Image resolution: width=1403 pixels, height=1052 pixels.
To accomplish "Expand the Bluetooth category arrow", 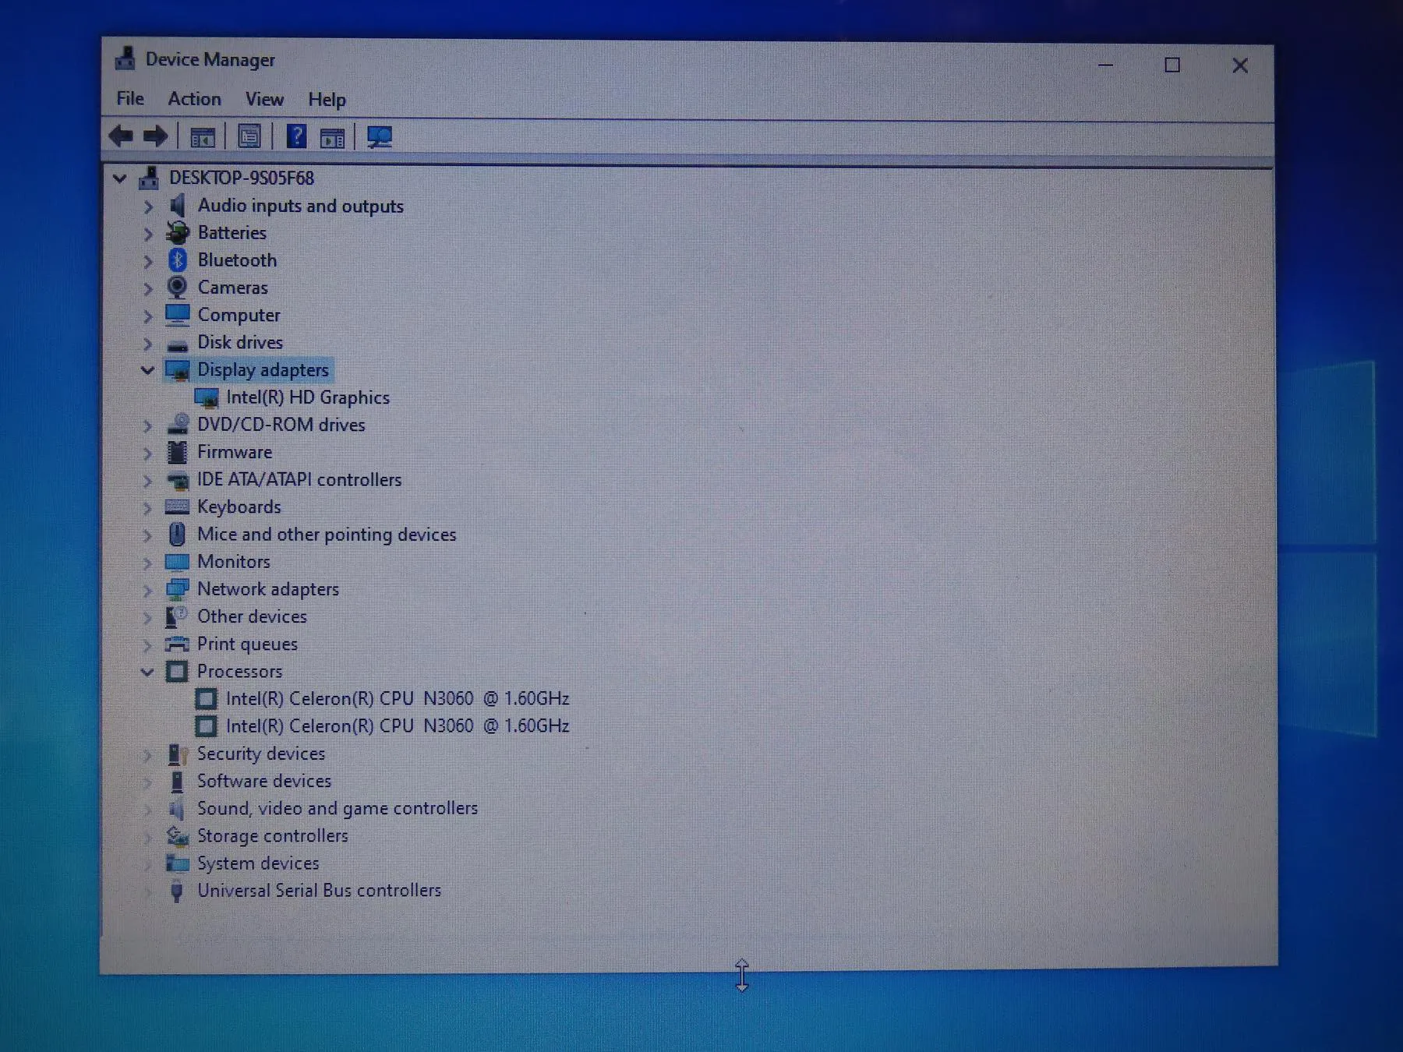I will pos(148,261).
